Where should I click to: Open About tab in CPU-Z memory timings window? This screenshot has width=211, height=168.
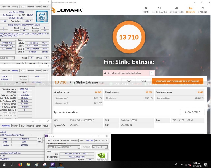tap(45, 71)
